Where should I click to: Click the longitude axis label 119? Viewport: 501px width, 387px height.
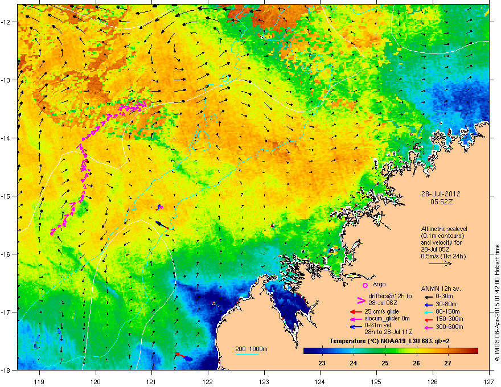click(x=39, y=381)
